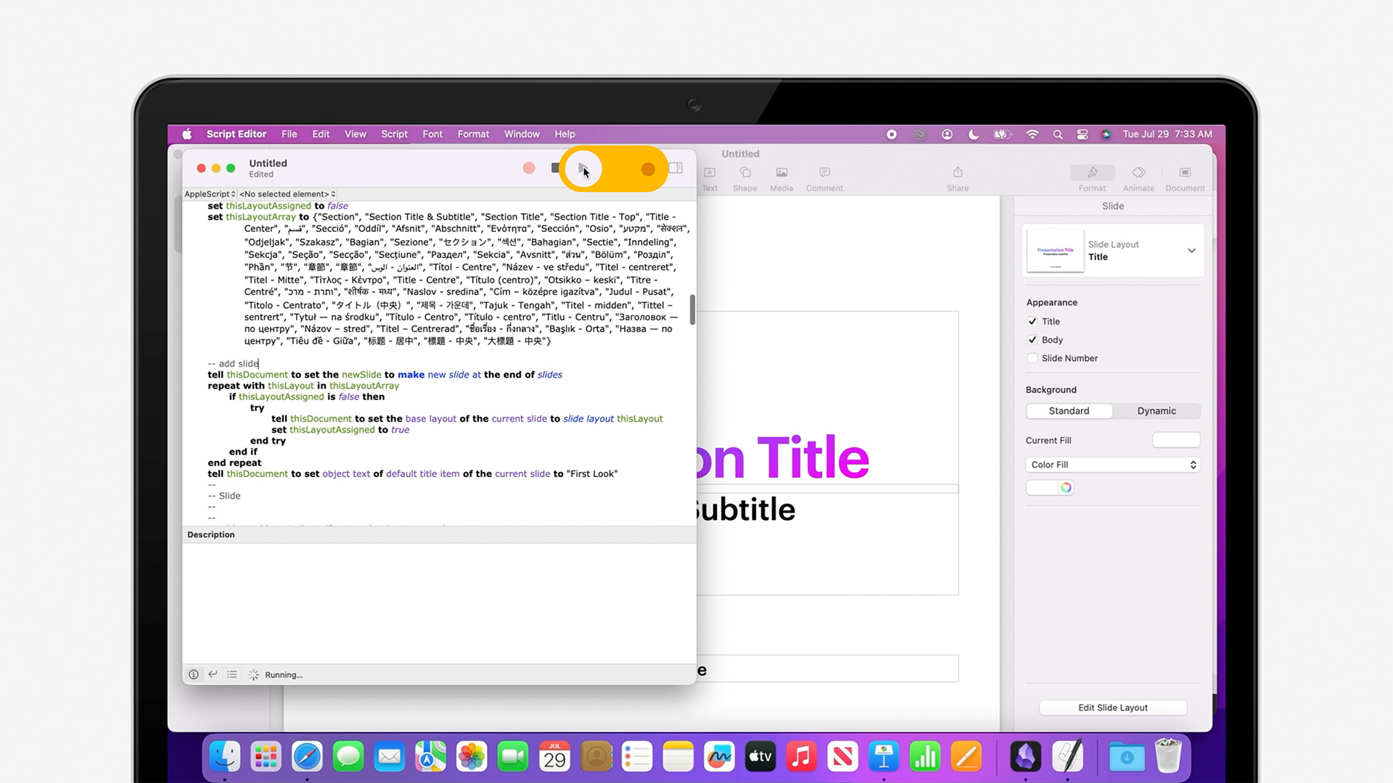Image resolution: width=1393 pixels, height=783 pixels.
Task: Open the AppleScript language selector
Action: pyautogui.click(x=210, y=194)
